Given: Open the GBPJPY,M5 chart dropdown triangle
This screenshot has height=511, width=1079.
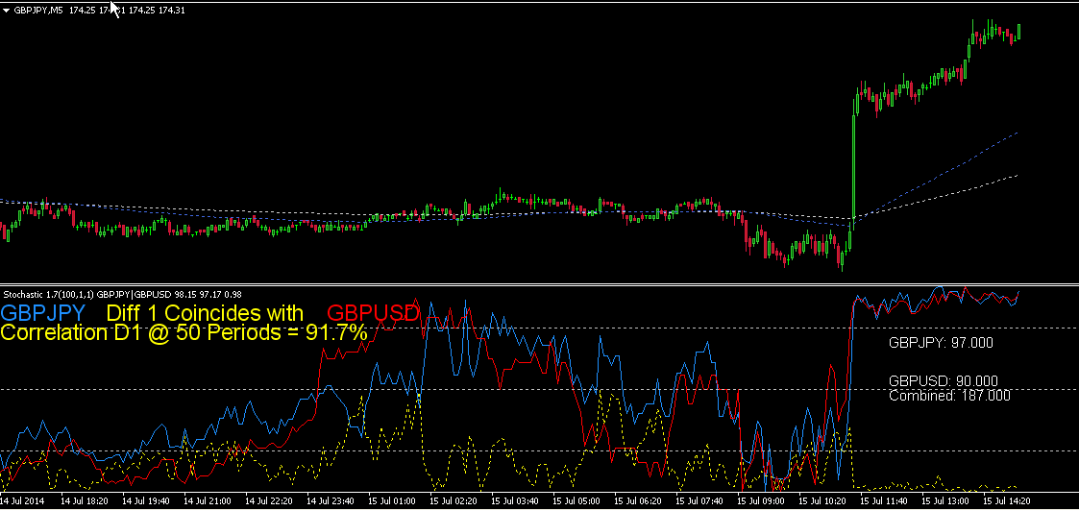Looking at the screenshot, I should tap(6, 11).
